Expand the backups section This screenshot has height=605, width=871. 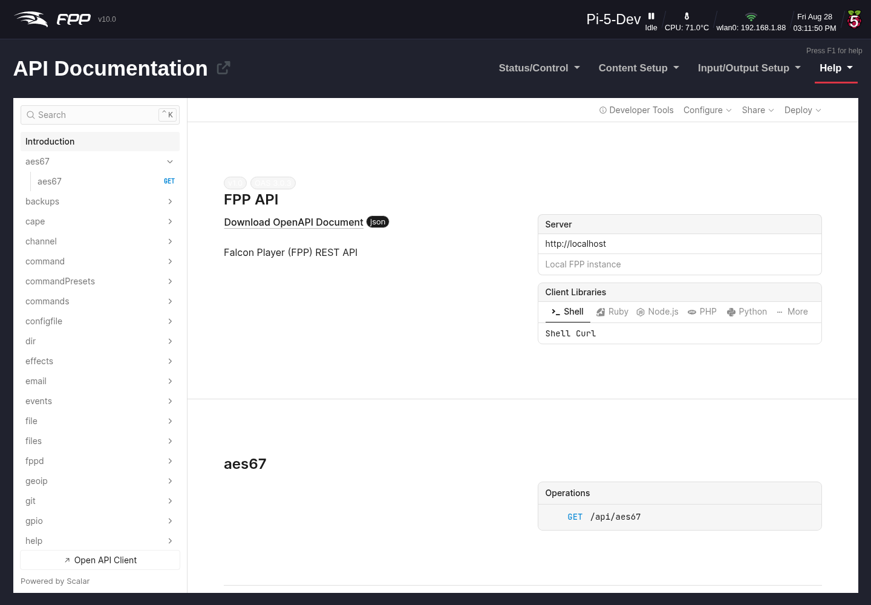[100, 201]
